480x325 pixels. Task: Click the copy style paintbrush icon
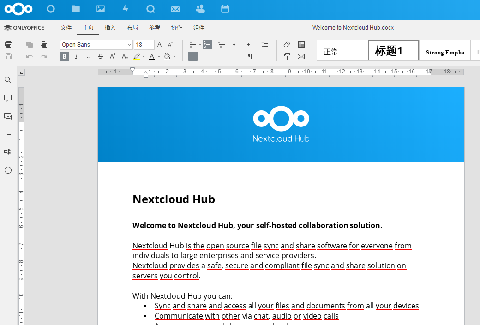pyautogui.click(x=287, y=56)
